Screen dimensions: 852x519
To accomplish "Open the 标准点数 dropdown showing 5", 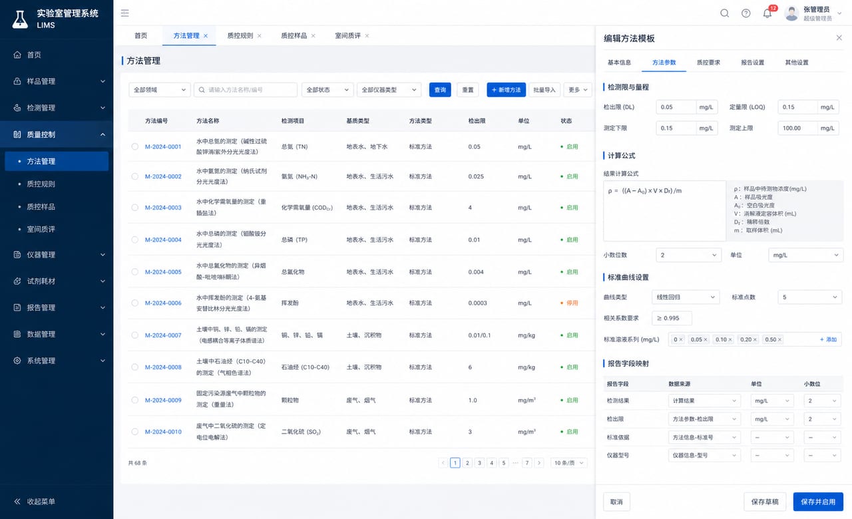I will coord(809,297).
